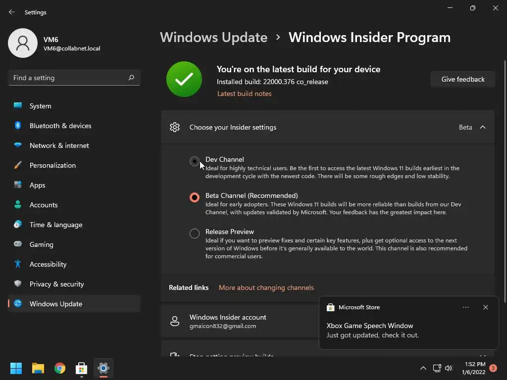This screenshot has height=380, width=507.
Task: Open Personalization from its paintbrush icon
Action: [x=18, y=165]
